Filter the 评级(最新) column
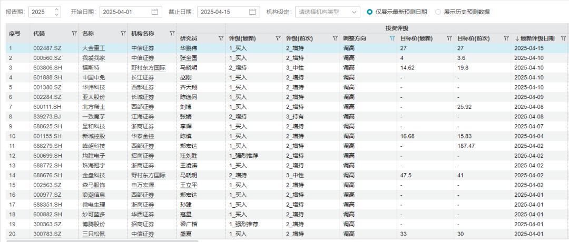The width and height of the screenshot is (569, 242). [278, 38]
